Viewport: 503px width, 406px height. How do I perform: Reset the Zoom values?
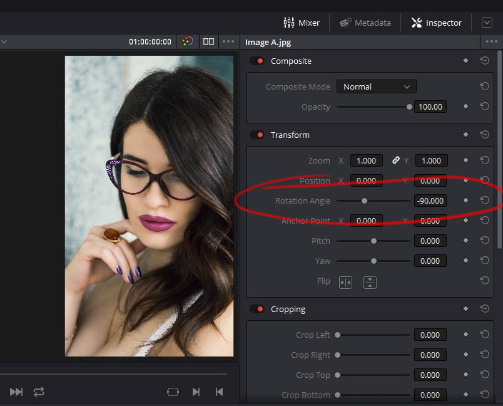[x=485, y=160]
